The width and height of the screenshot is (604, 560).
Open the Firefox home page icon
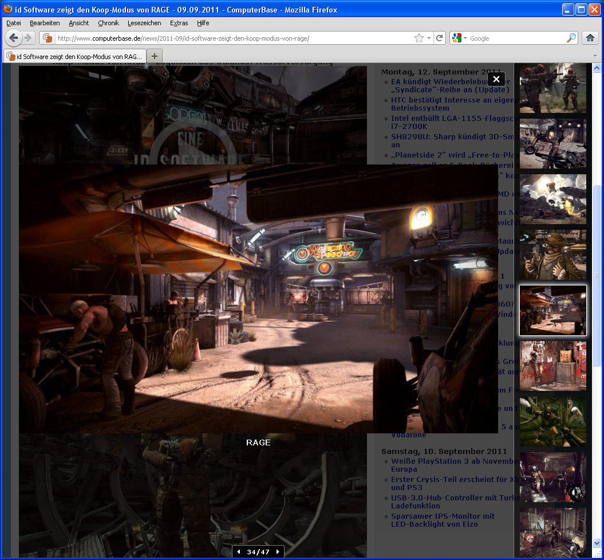[x=590, y=38]
